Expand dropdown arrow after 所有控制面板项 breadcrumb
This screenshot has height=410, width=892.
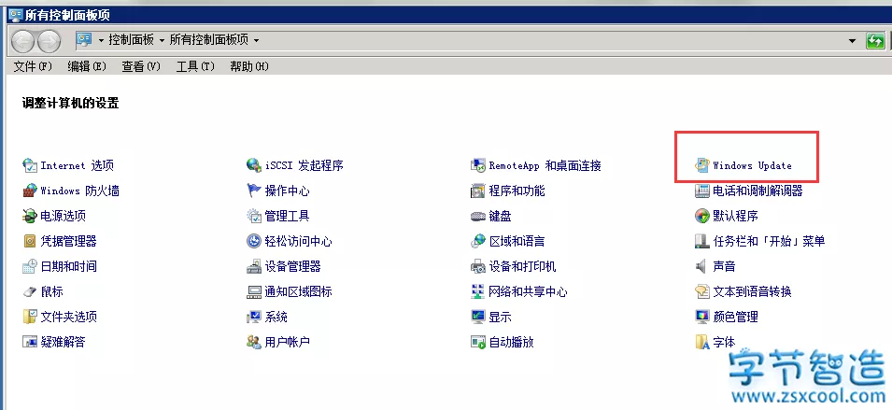256,40
